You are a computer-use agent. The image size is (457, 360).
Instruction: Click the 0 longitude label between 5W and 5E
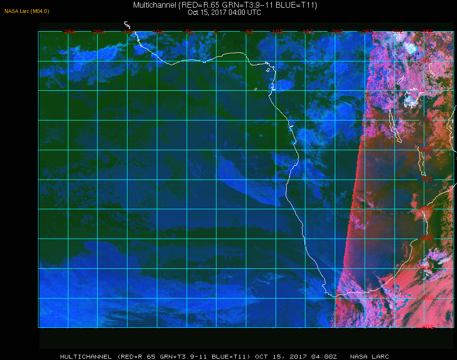coord(215,32)
